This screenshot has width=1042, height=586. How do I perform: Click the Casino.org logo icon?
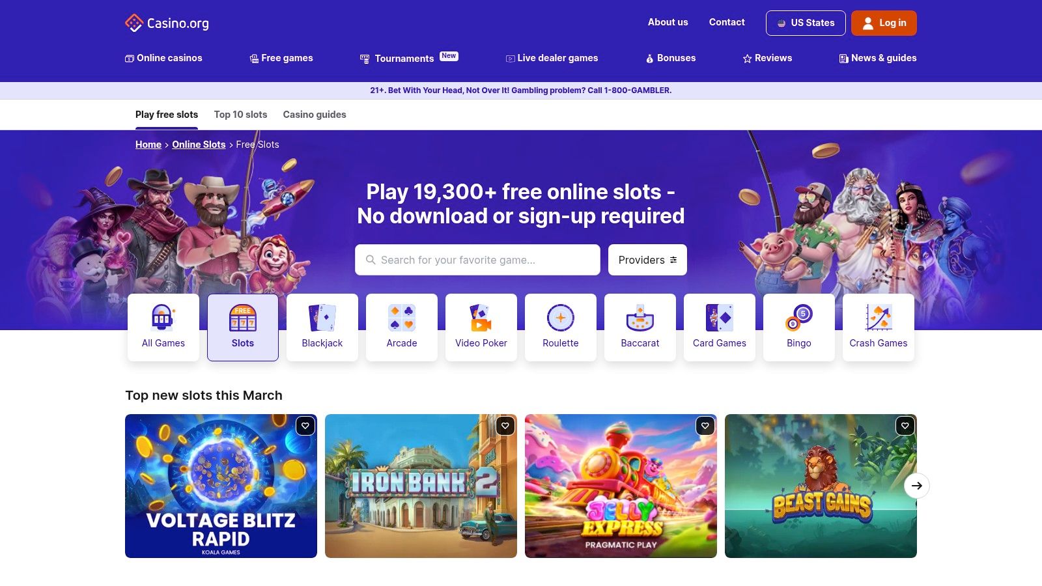click(135, 23)
